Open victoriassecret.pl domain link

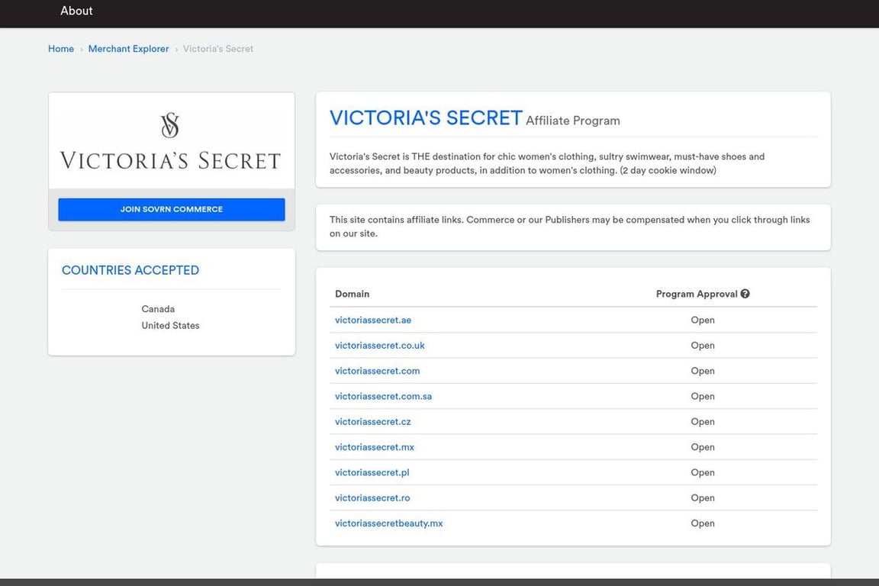372,473
